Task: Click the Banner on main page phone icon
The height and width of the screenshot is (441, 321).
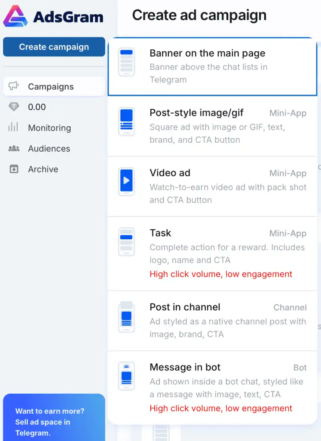Action: coord(126,62)
